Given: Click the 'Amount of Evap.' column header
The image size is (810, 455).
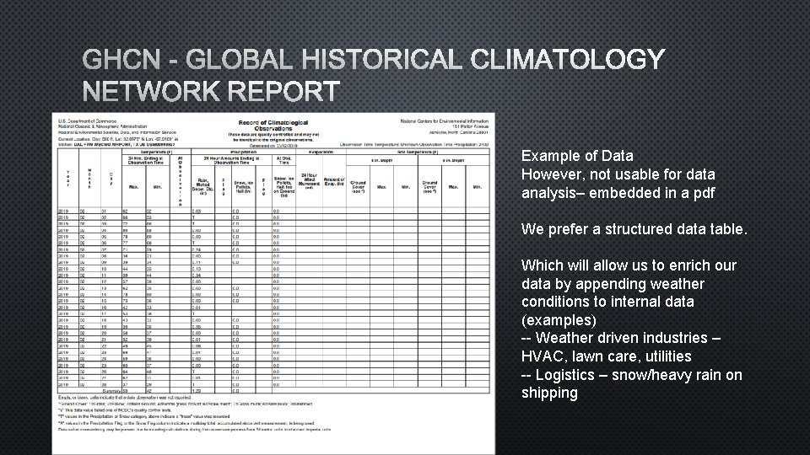Looking at the screenshot, I should pos(334,182).
